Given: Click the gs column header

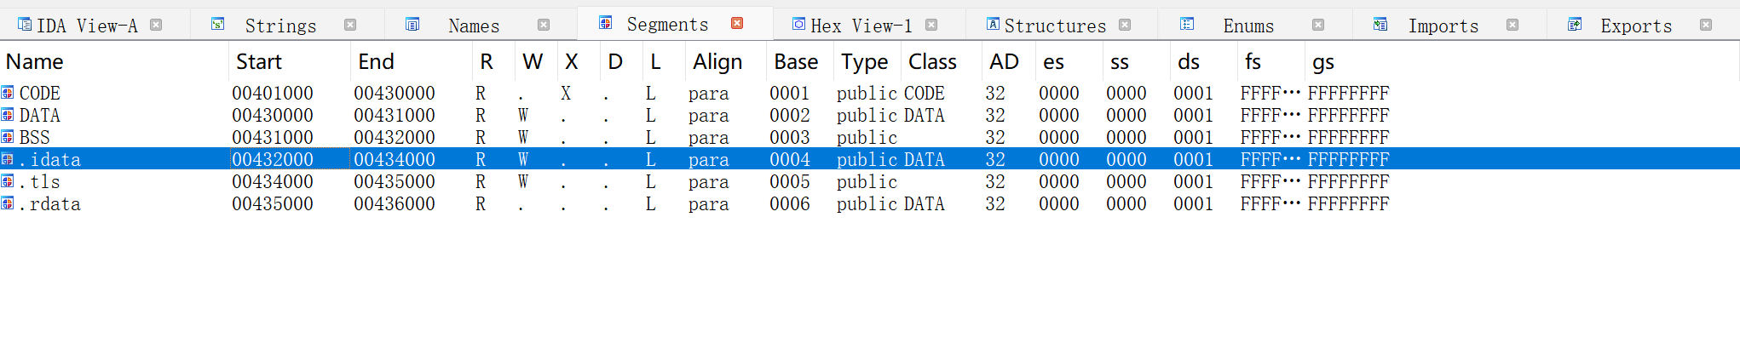Looking at the screenshot, I should (x=1339, y=61).
